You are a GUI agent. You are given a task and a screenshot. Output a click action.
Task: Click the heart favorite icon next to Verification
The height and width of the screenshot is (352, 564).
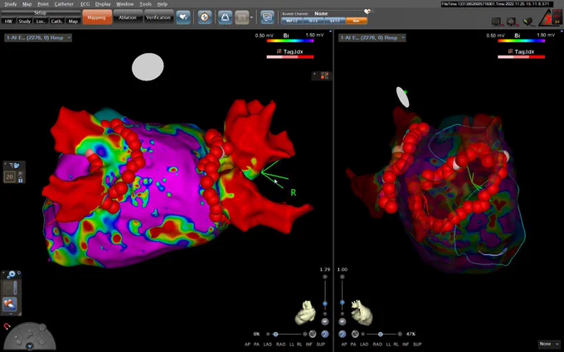point(183,17)
